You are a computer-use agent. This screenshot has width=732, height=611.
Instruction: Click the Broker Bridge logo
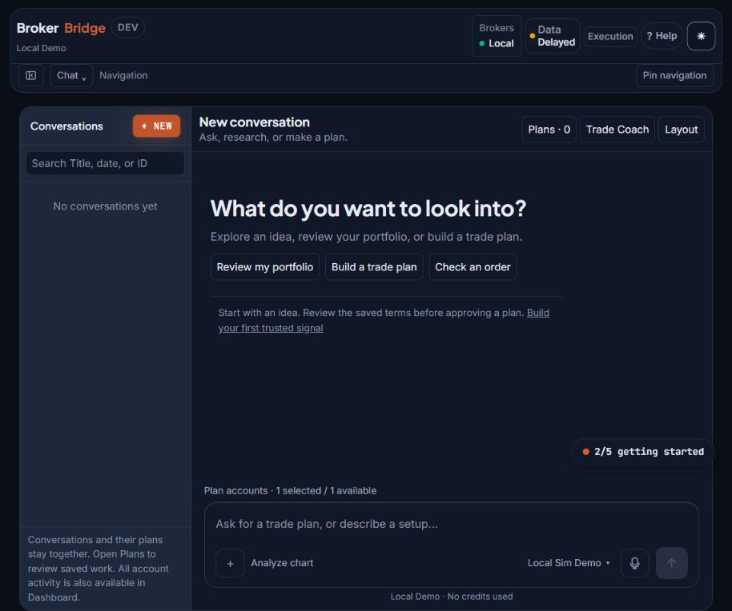(x=61, y=28)
